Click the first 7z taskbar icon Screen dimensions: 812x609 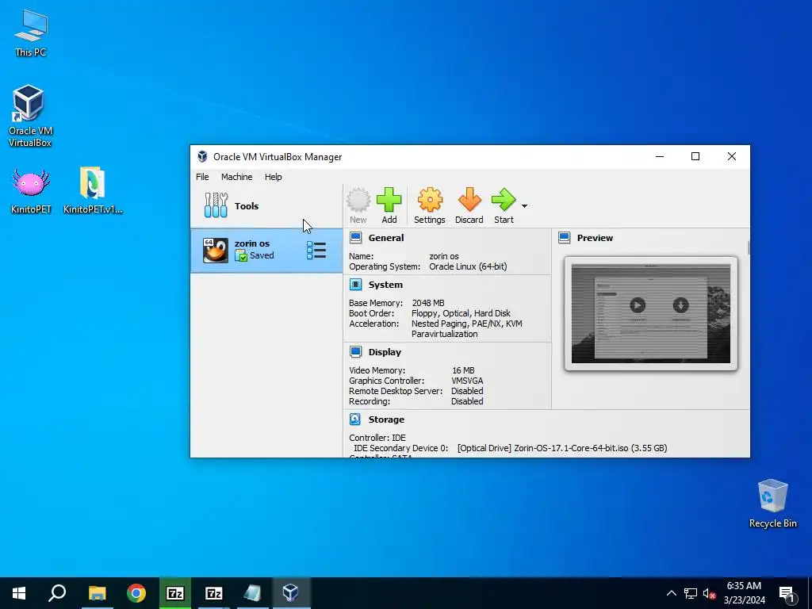click(175, 593)
